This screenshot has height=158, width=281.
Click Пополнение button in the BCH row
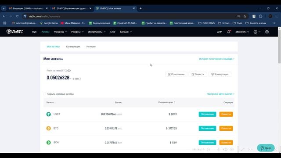(207, 142)
